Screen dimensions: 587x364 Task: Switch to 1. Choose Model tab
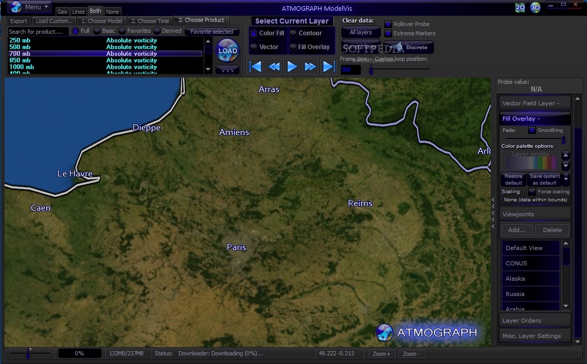102,21
